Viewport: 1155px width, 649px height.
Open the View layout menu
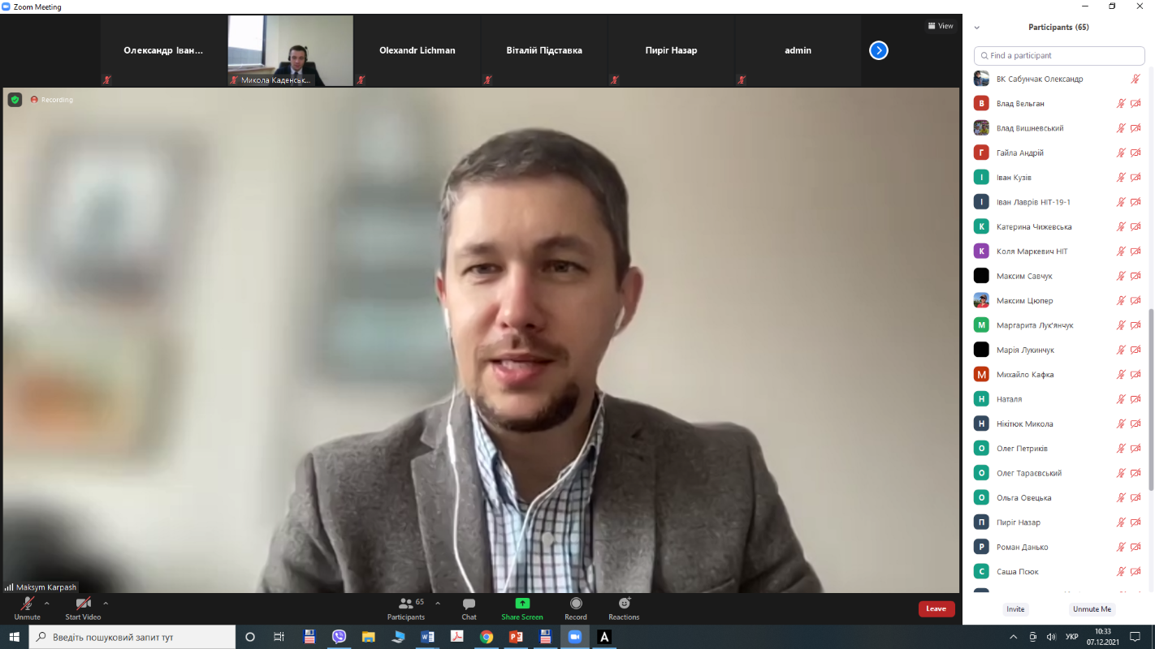[941, 26]
